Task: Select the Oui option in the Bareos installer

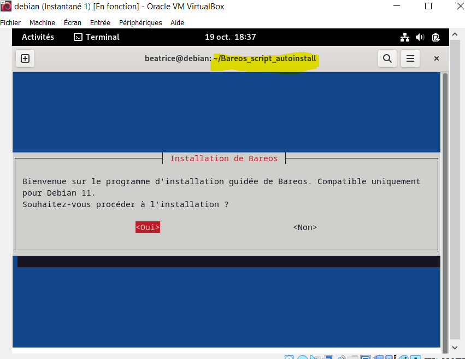Action: click(x=147, y=227)
